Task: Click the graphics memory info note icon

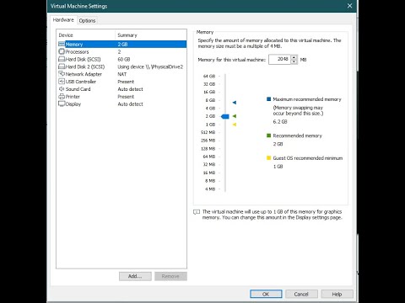Action: 197,212
